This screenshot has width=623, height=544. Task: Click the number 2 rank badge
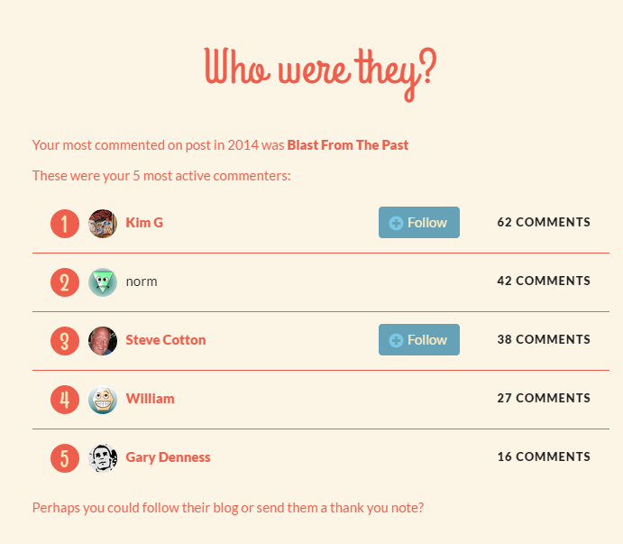click(x=65, y=281)
